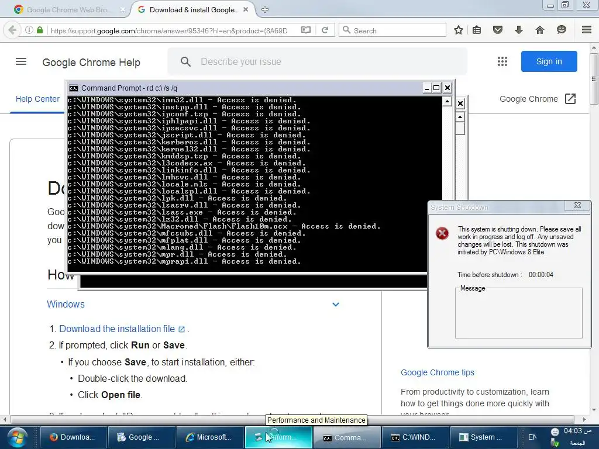Click the Windows section heading
599x449 pixels.
66,304
